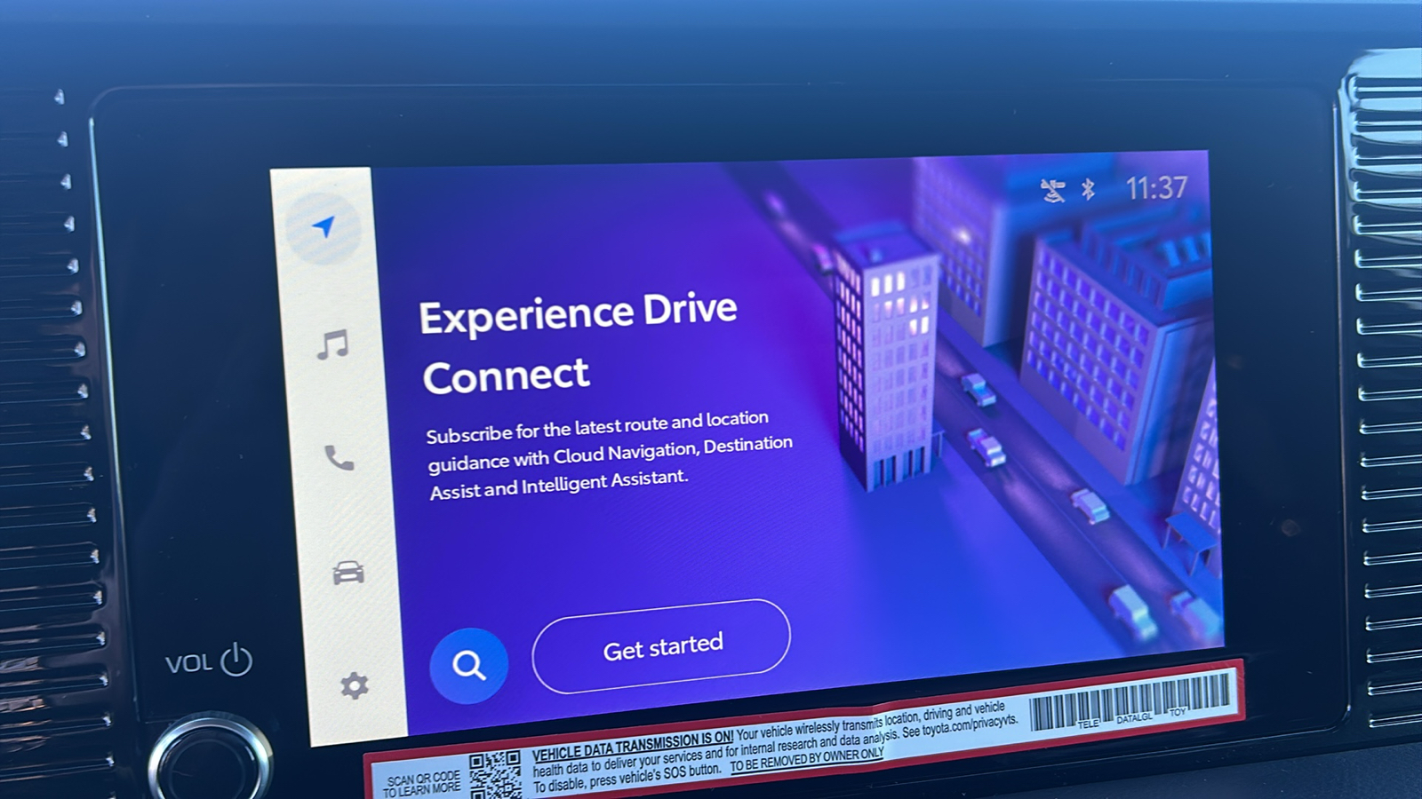This screenshot has width=1422, height=799.
Task: Tap the tall lit building illustration
Action: (884, 364)
